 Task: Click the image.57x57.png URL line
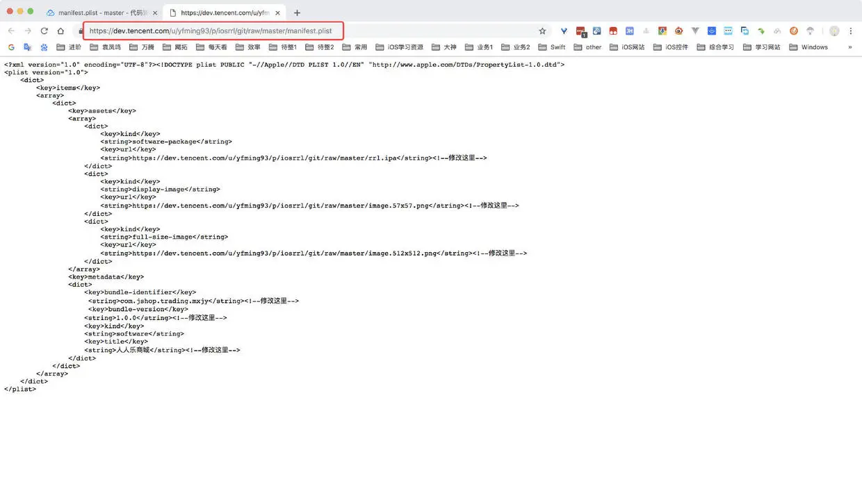(309, 206)
